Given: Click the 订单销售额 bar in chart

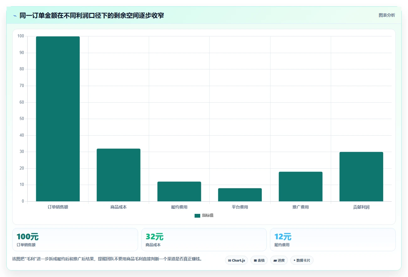Looking at the screenshot, I should click(x=58, y=119).
